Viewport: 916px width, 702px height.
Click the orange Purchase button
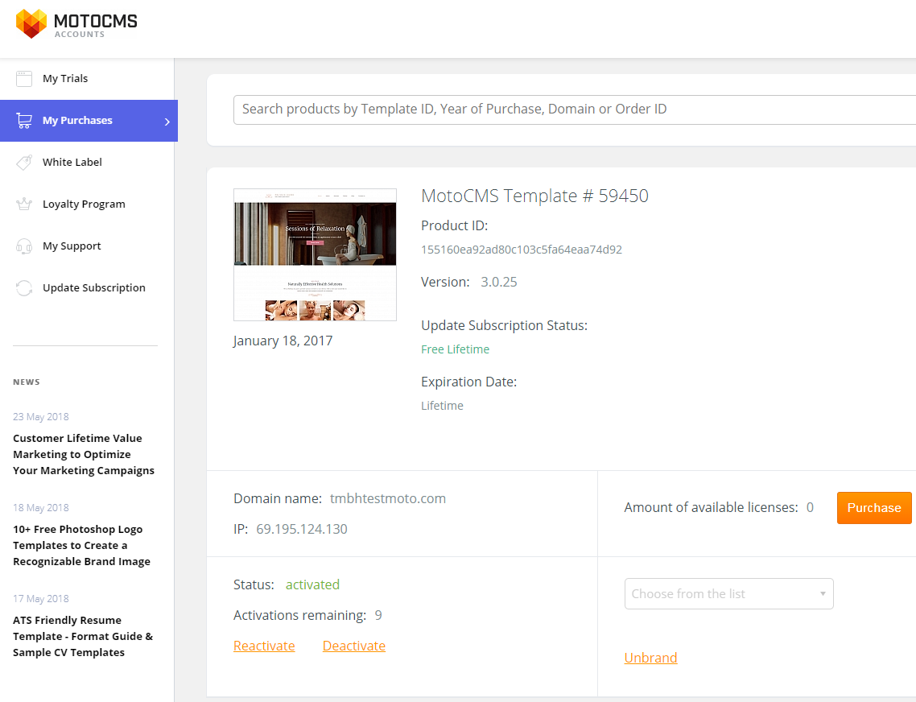click(x=874, y=508)
